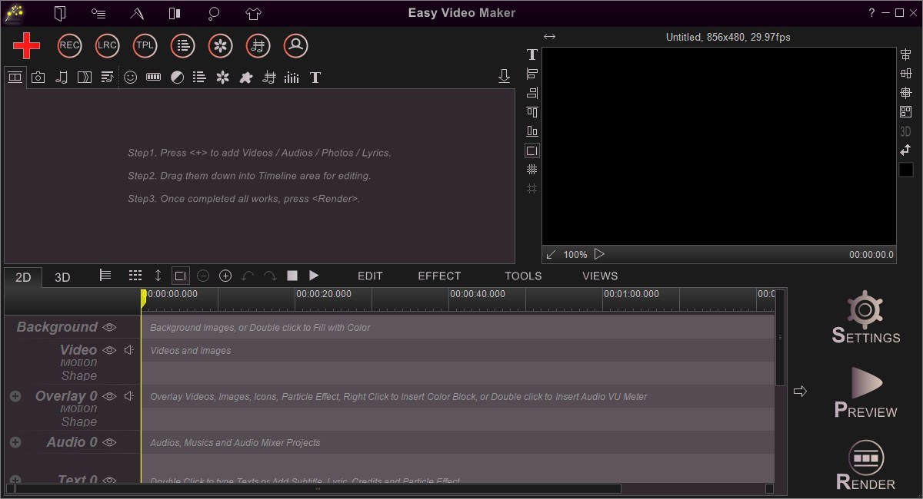Open the LRC lyric maker tool
This screenshot has width=923, height=499.
click(x=106, y=45)
